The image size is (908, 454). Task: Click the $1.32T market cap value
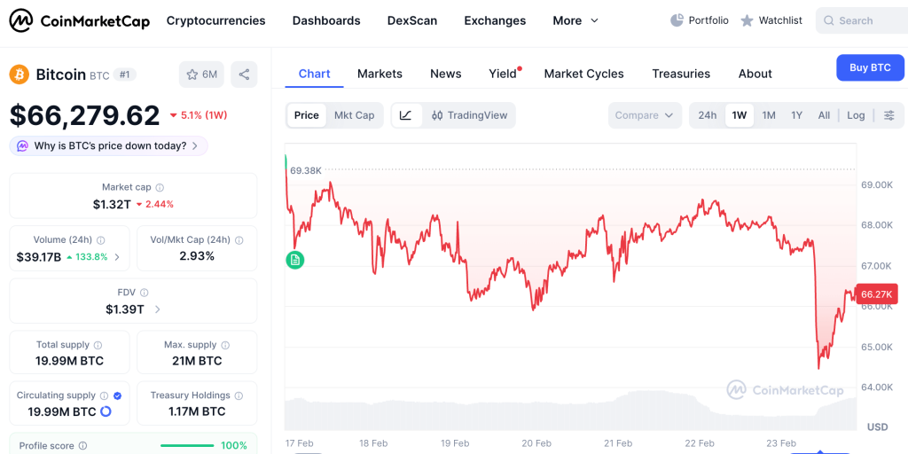pyautogui.click(x=112, y=204)
